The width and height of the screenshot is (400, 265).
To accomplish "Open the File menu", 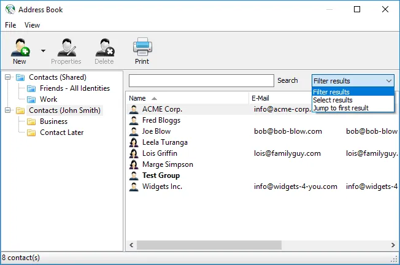I will pyautogui.click(x=10, y=25).
